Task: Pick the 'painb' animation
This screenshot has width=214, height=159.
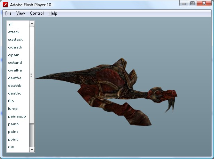Action: pos(18,124)
